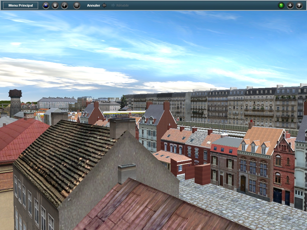Screen dimensions: 307x230
Task: Click the driver figure icon
Action: click(46, 5)
